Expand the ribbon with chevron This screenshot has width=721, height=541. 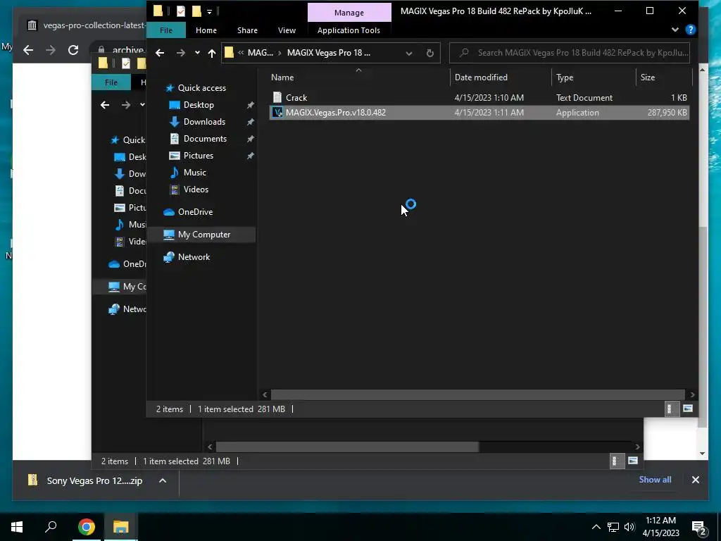675,30
